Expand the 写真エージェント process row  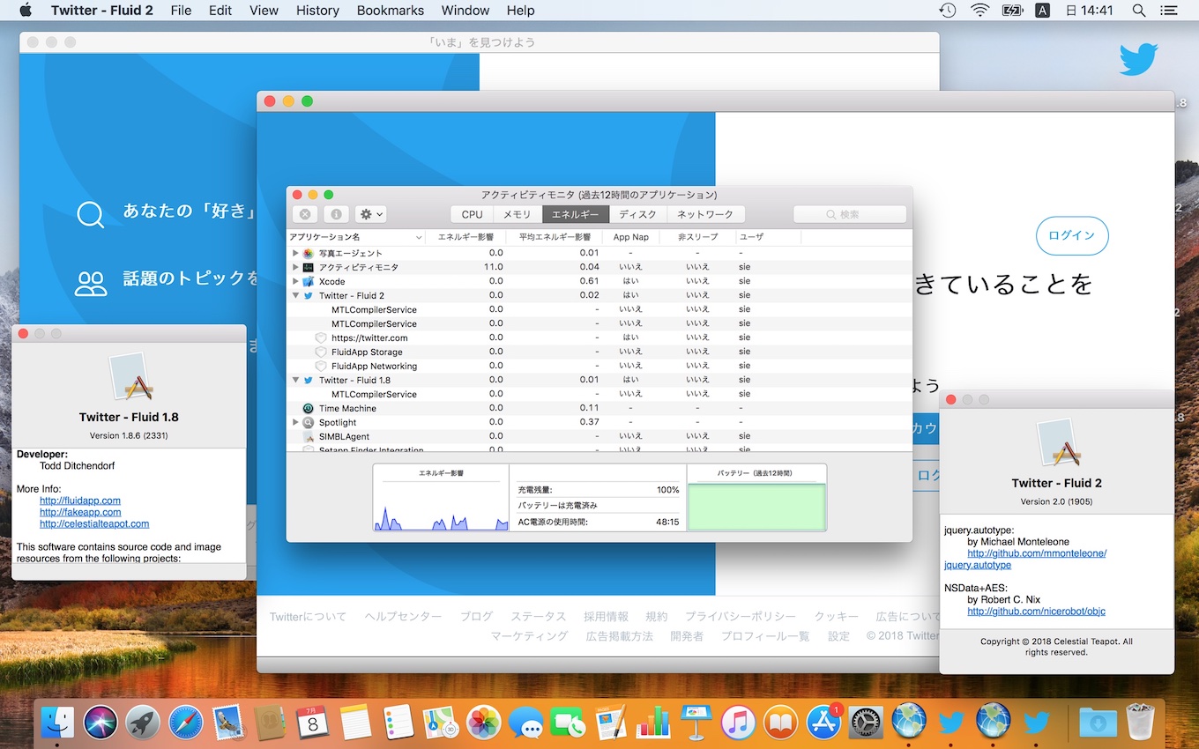pyautogui.click(x=294, y=253)
